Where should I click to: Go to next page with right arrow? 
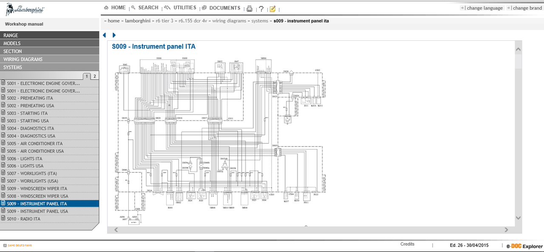point(114,35)
